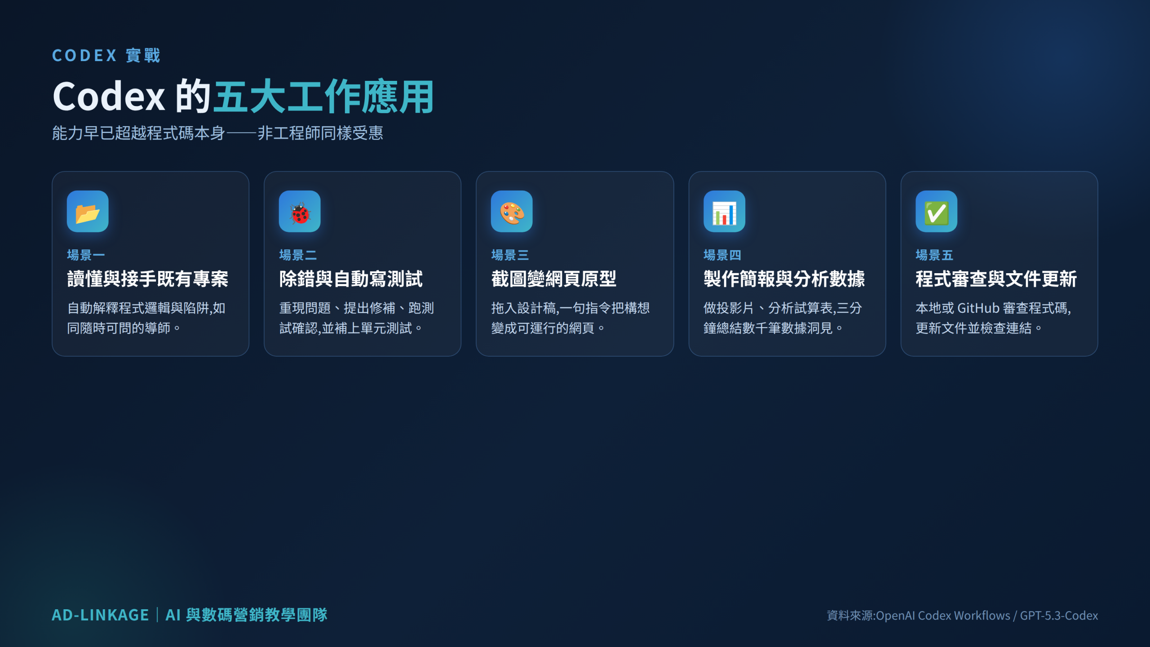
Task: Click the '場景二' label
Action: 298,255
